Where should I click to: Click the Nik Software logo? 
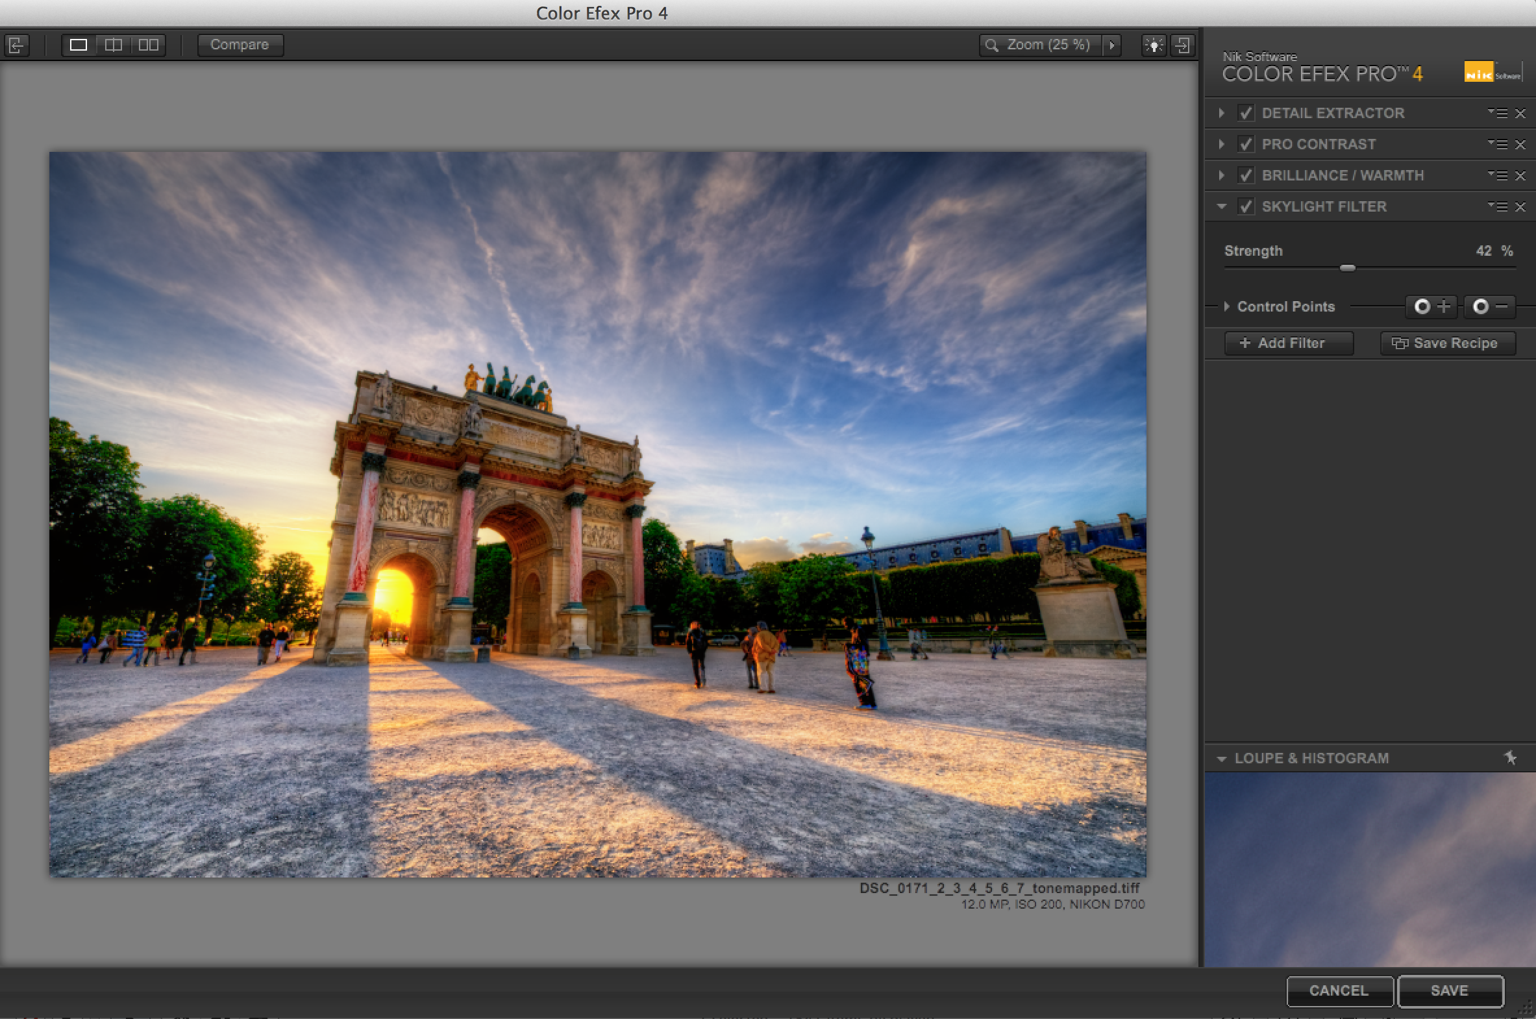tap(1493, 71)
